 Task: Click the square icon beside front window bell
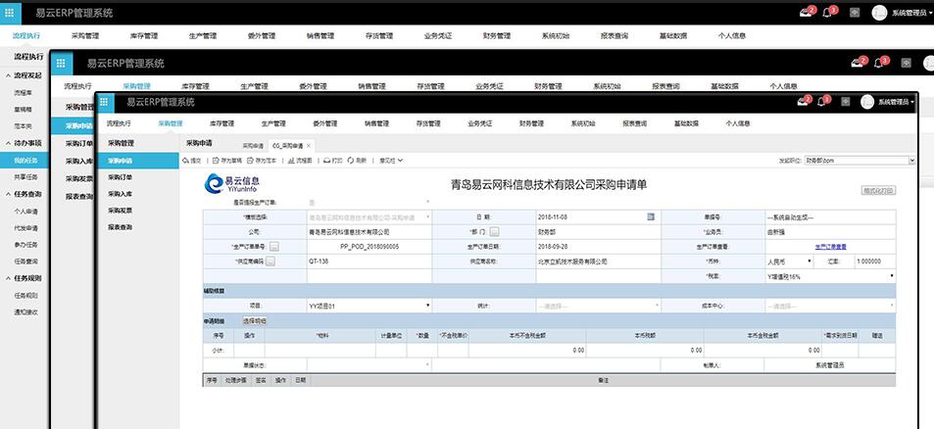pos(845,102)
